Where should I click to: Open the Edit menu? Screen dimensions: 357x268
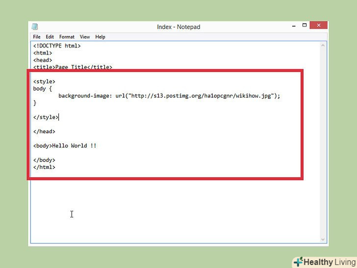(x=50, y=37)
